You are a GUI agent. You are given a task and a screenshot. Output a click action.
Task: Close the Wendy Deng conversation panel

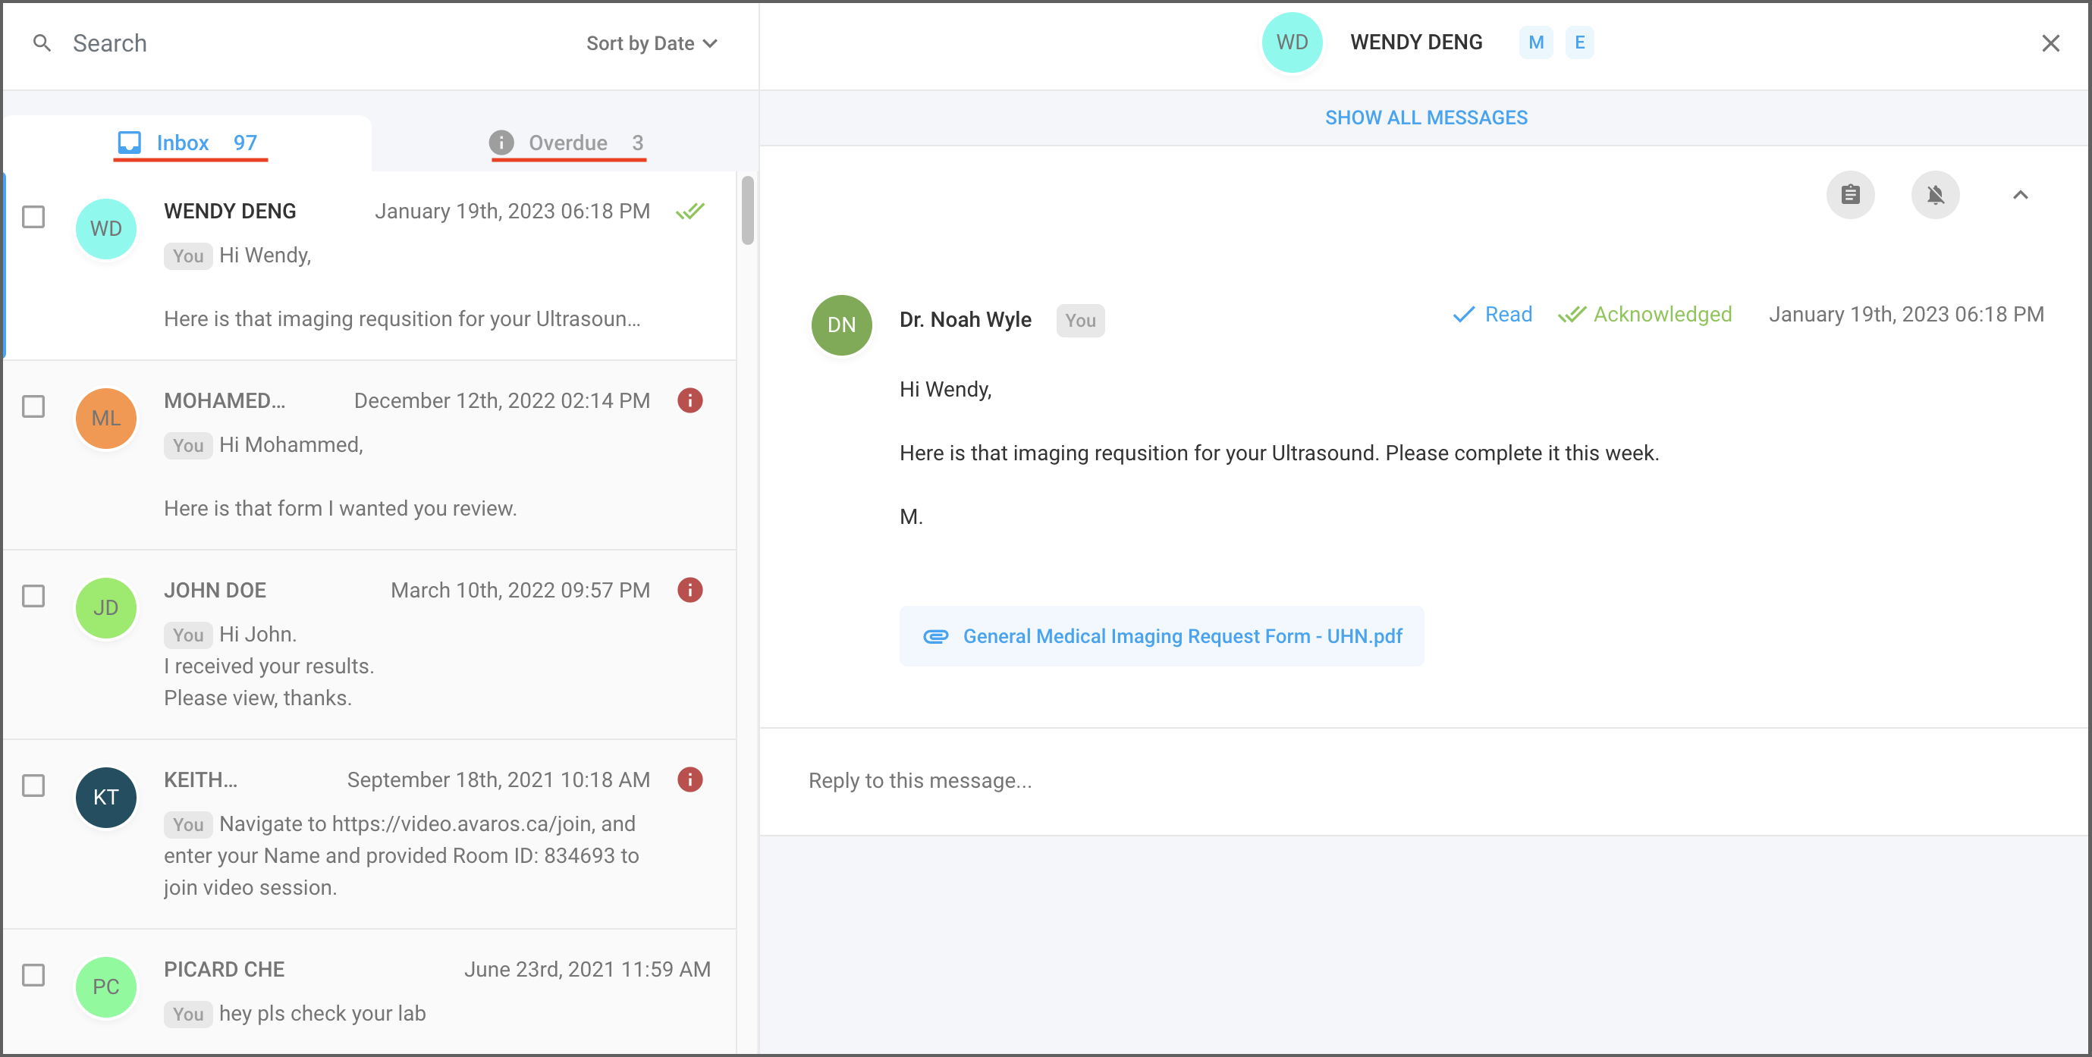[x=2050, y=43]
